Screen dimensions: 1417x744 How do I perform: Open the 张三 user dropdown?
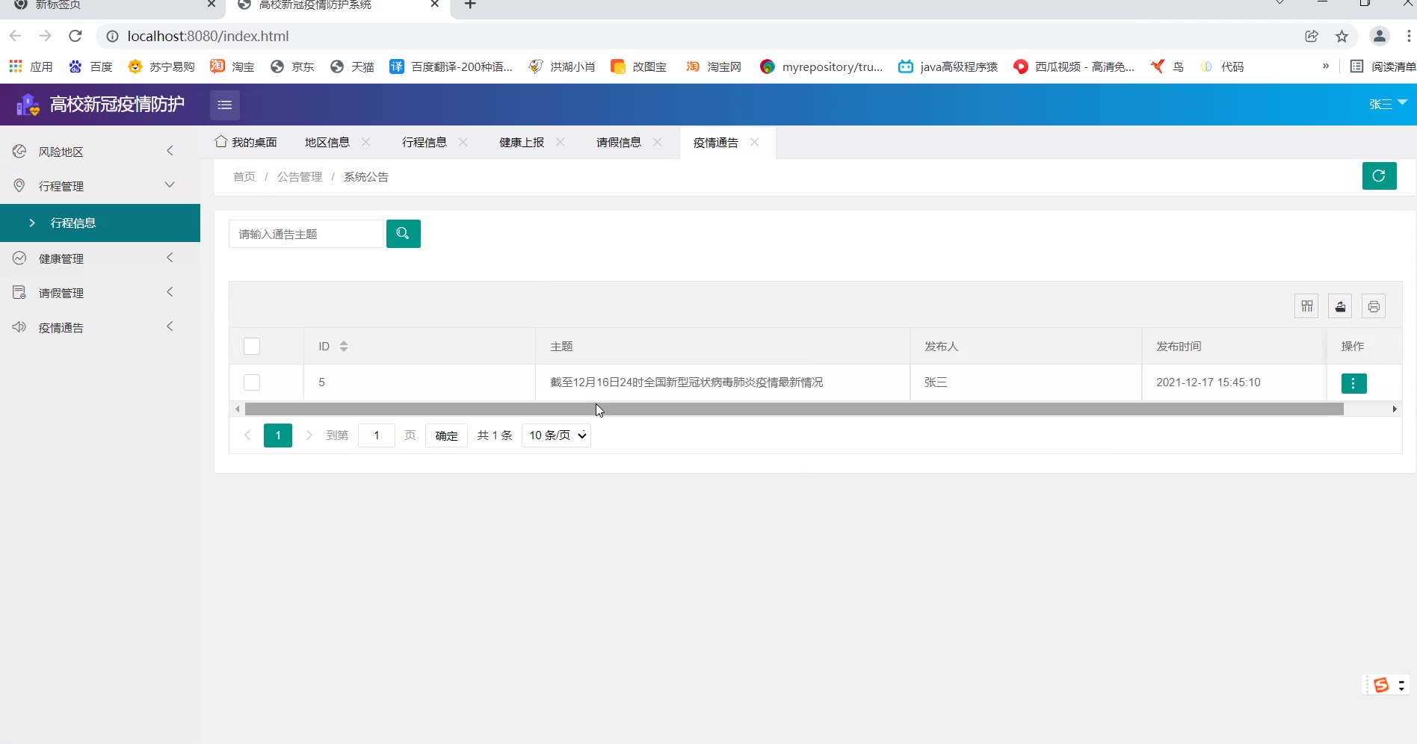(x=1387, y=105)
